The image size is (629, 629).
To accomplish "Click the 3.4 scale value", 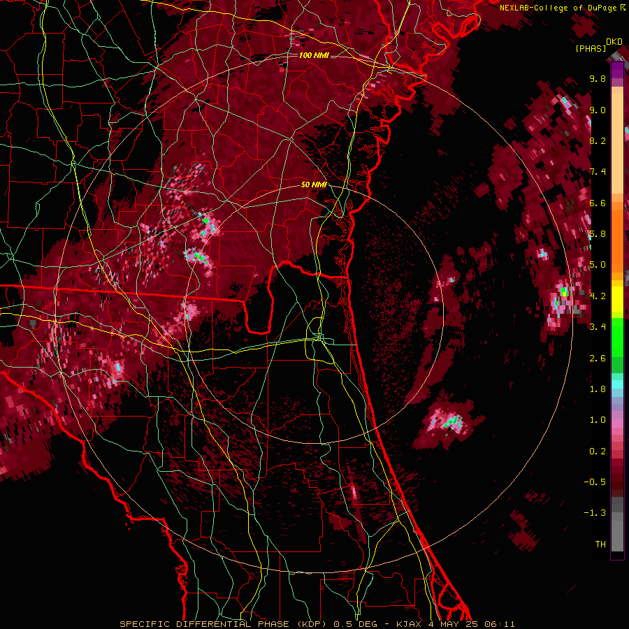I will [x=598, y=326].
